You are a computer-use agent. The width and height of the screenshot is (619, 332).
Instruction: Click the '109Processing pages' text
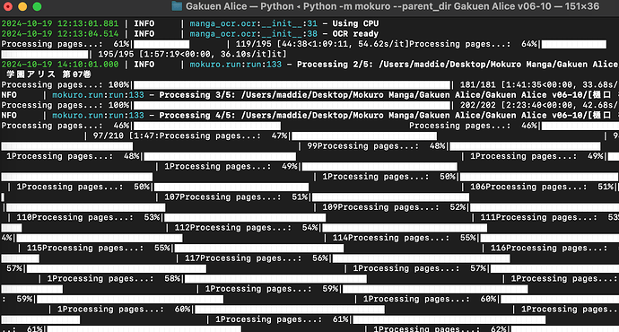point(380,207)
